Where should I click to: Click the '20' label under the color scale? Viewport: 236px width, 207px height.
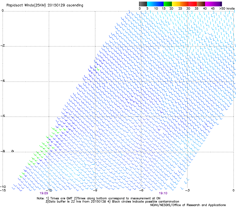click(x=171, y=9)
